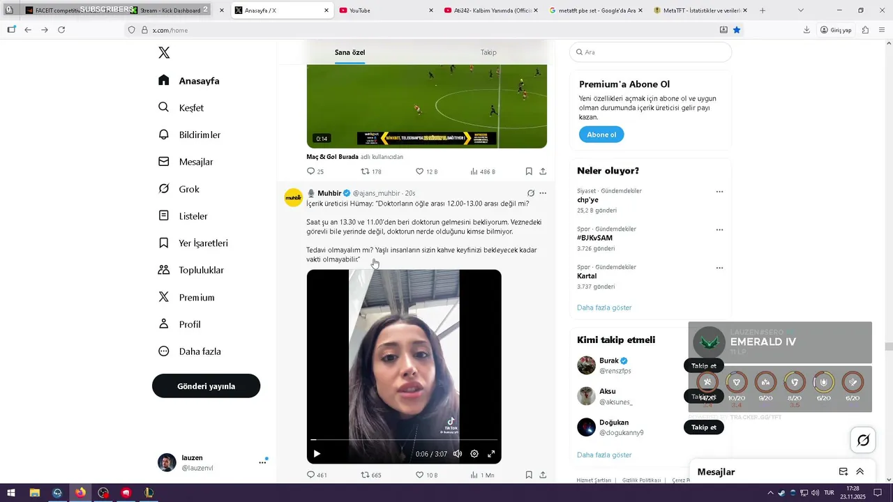Open Keşfet explore page

181,108
